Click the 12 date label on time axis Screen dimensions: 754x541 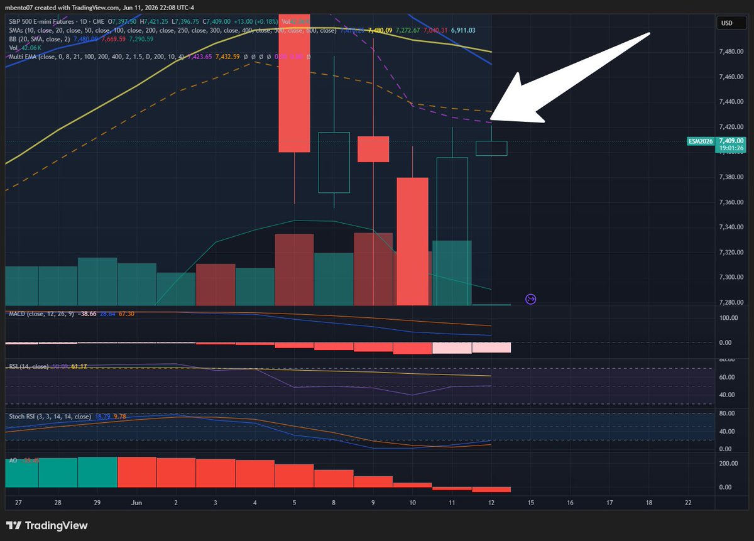[x=491, y=503]
